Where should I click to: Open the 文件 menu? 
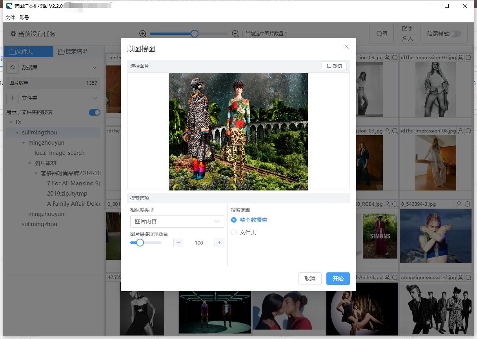click(10, 17)
